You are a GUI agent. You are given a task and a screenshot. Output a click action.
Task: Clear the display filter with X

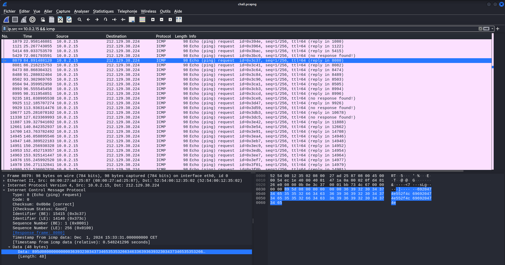[480, 29]
